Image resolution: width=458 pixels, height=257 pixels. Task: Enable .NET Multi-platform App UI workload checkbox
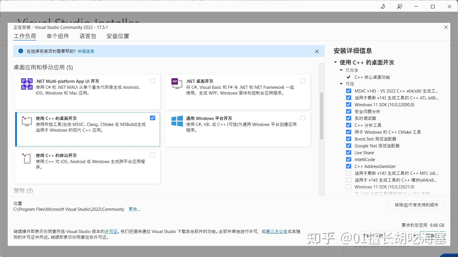(x=153, y=81)
